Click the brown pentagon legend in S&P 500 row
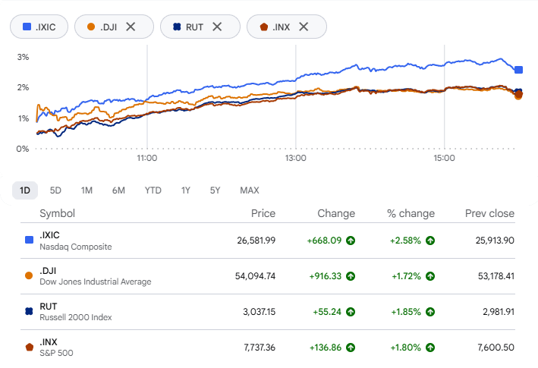Screen dimensions: 538x368 pos(30,347)
